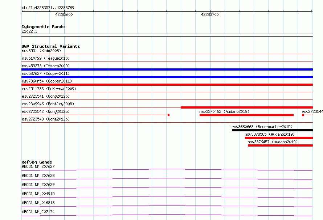Screen dimensions: 323x220
Task: Open transcript ABCG1|NM_207628
Action: coord(38,175)
